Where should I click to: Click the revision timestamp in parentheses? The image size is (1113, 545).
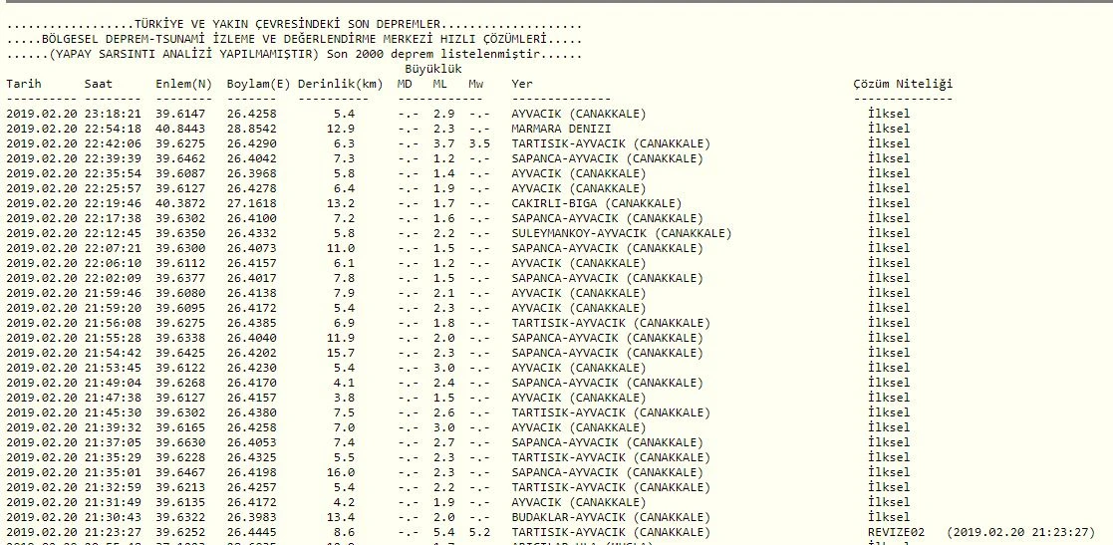point(1021,532)
